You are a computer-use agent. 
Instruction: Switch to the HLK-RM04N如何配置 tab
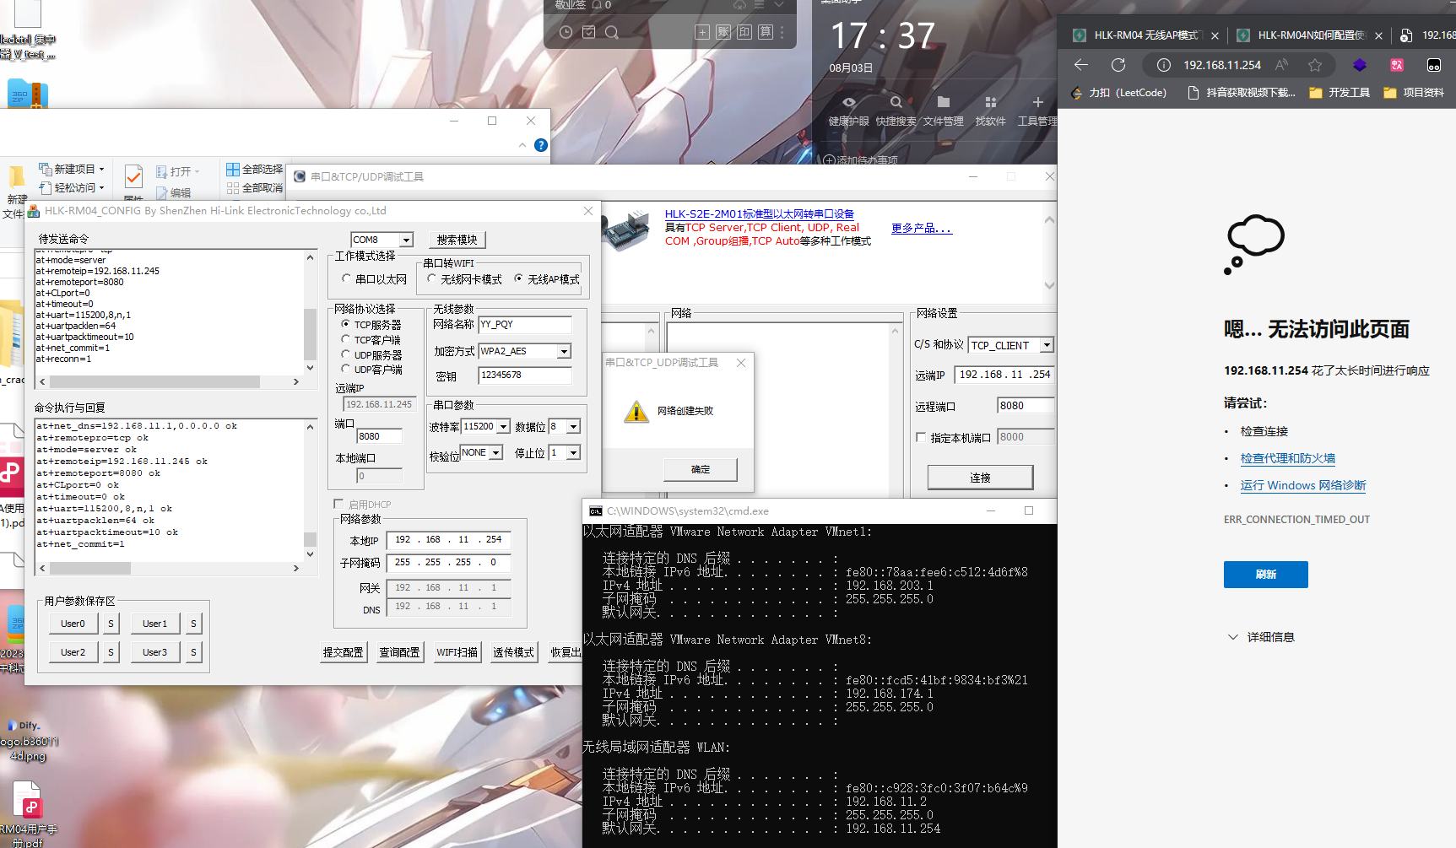click(1310, 35)
